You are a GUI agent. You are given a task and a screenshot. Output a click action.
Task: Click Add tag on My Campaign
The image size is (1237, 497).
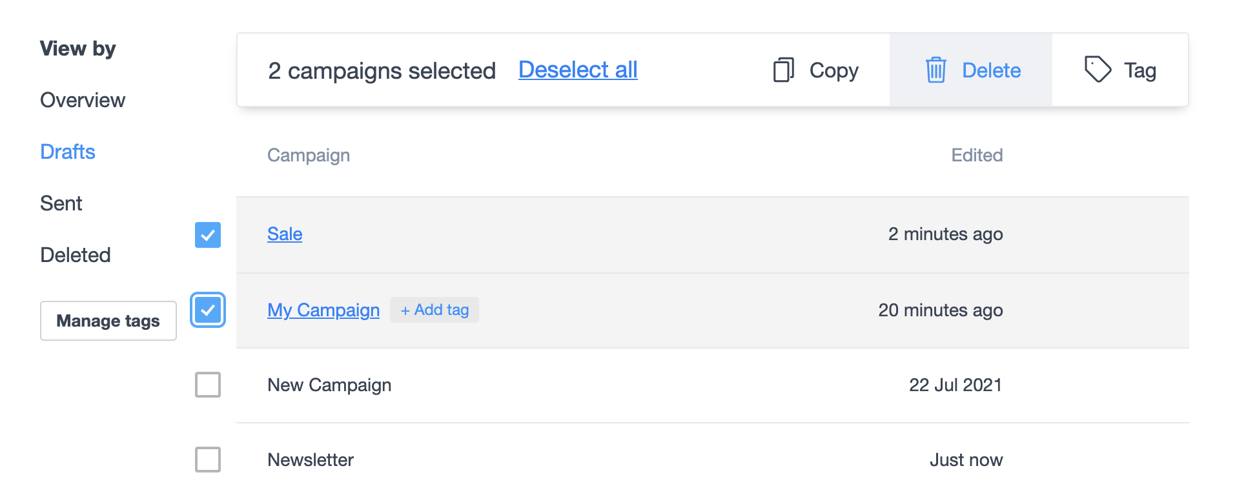(x=434, y=310)
